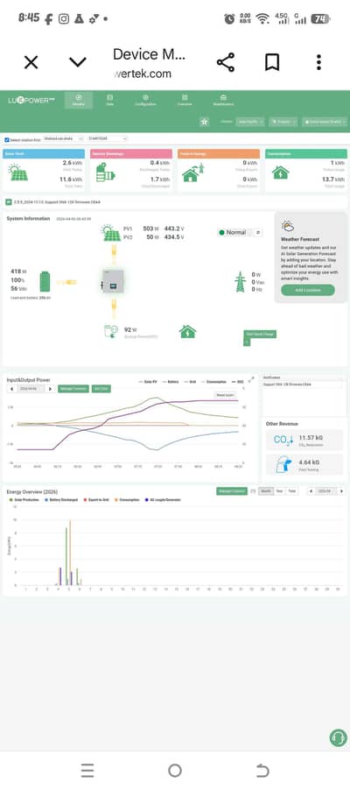
Task: Toggle Solar PV series in power chart legend
Action: [148, 382]
